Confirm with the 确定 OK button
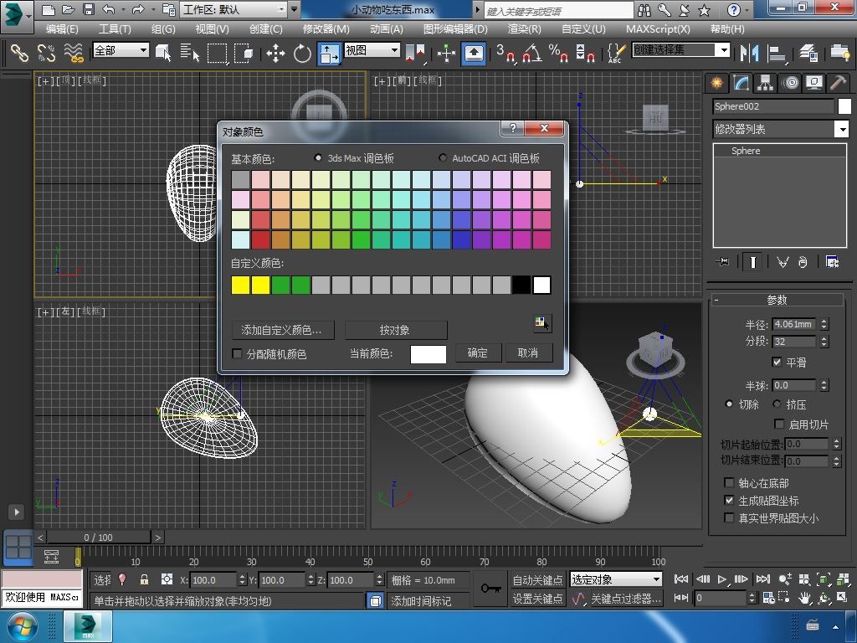 [x=477, y=353]
